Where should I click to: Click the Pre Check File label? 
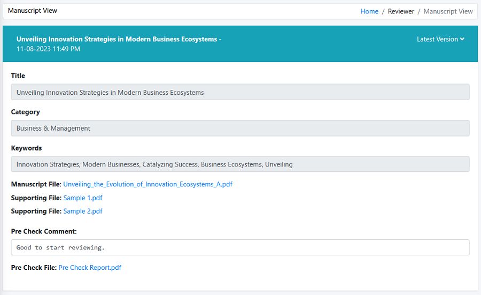tap(34, 268)
